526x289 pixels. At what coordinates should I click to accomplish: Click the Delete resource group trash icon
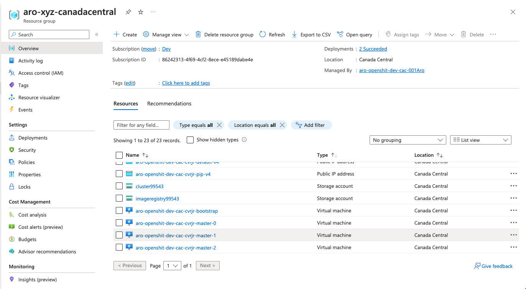click(x=198, y=34)
